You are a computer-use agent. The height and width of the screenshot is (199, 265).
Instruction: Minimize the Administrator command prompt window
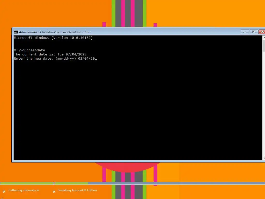click(x=245, y=32)
